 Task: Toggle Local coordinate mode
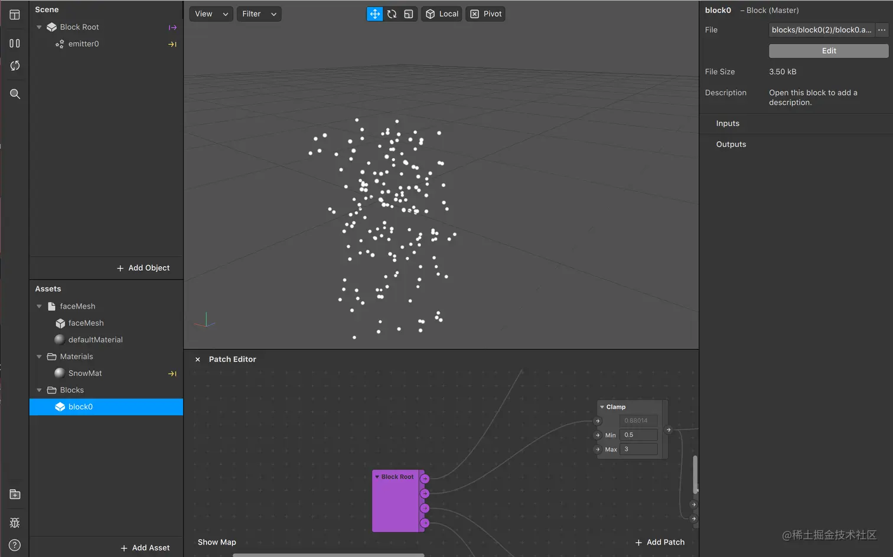(442, 14)
